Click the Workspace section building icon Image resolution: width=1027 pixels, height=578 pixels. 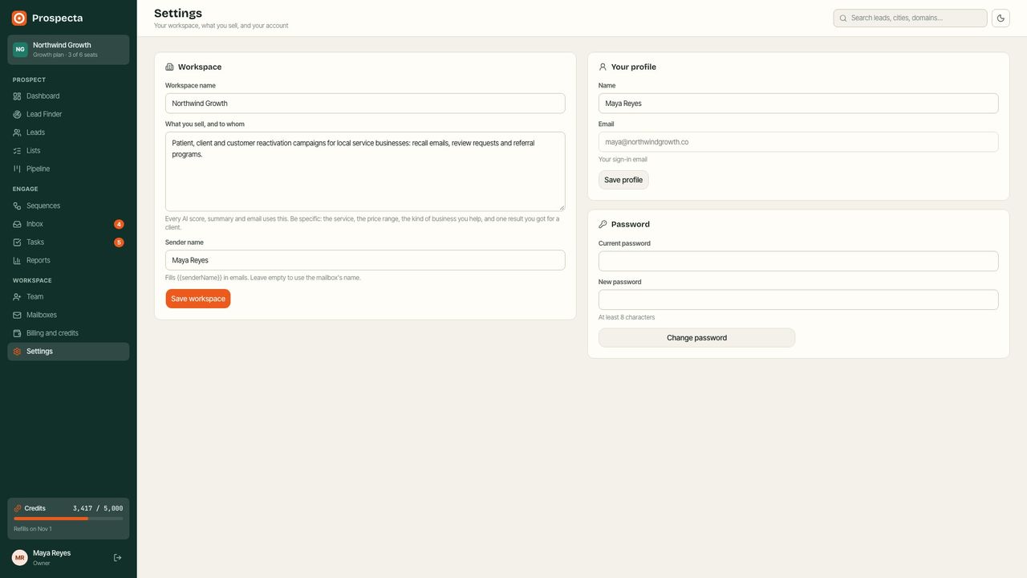(169, 67)
